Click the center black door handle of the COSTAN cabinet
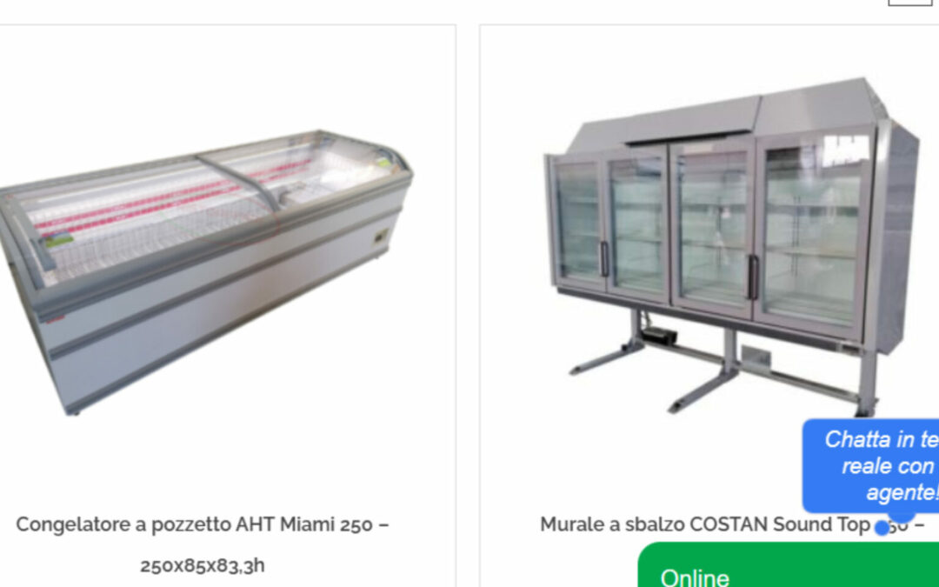Viewport: 939px width, 587px height. pos(753,277)
